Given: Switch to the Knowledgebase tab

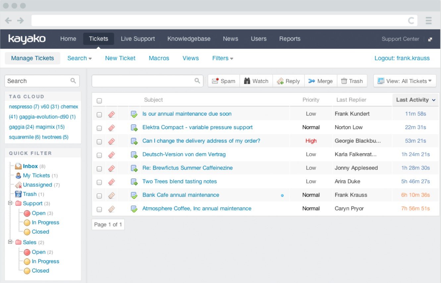Looking at the screenshot, I should click(x=189, y=39).
